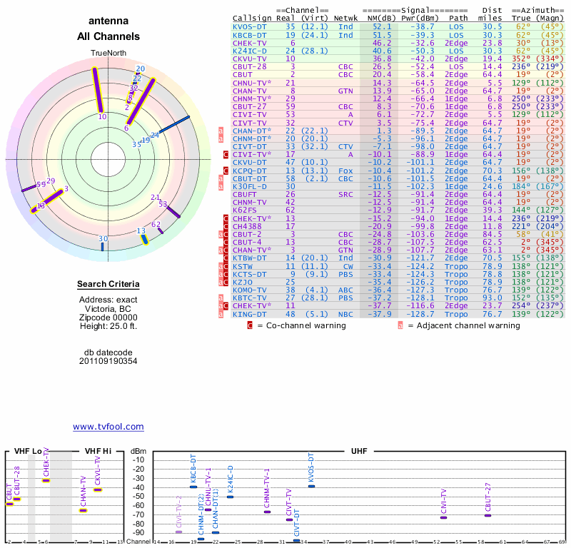
Task: Select the KVOS-DT callsign row
Action: 398,27
